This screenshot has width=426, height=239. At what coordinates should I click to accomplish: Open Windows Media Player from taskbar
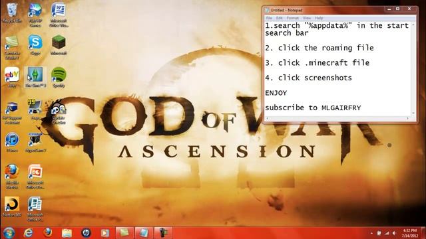pos(105,233)
